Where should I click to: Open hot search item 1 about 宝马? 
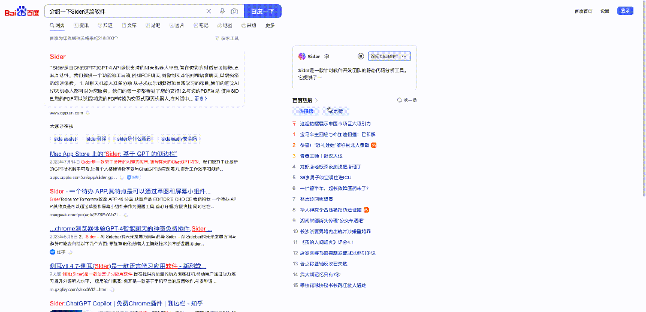click(337, 134)
